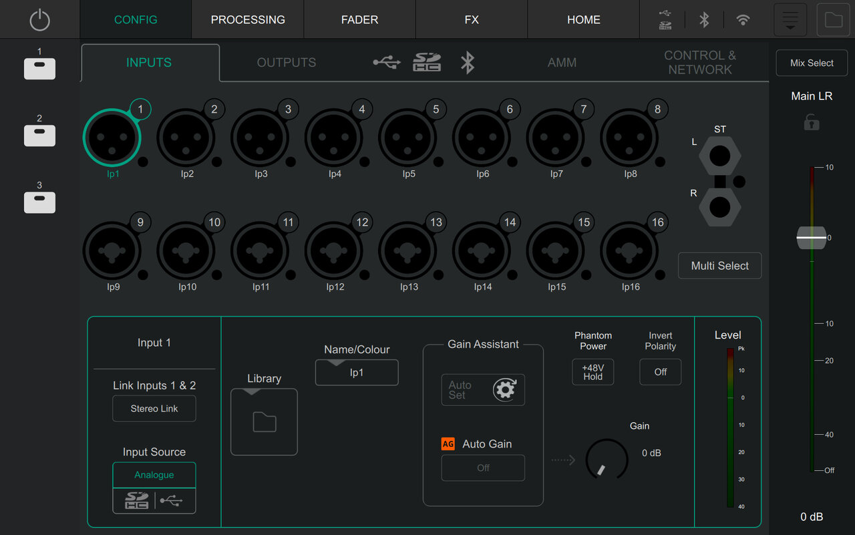Select the Ip2 XLR input socket

click(x=186, y=138)
